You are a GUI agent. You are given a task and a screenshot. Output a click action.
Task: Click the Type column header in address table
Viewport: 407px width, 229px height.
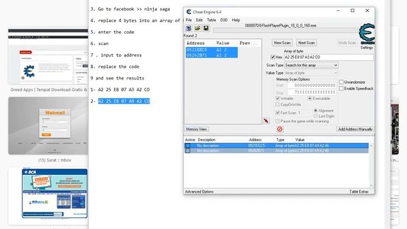coord(280,140)
